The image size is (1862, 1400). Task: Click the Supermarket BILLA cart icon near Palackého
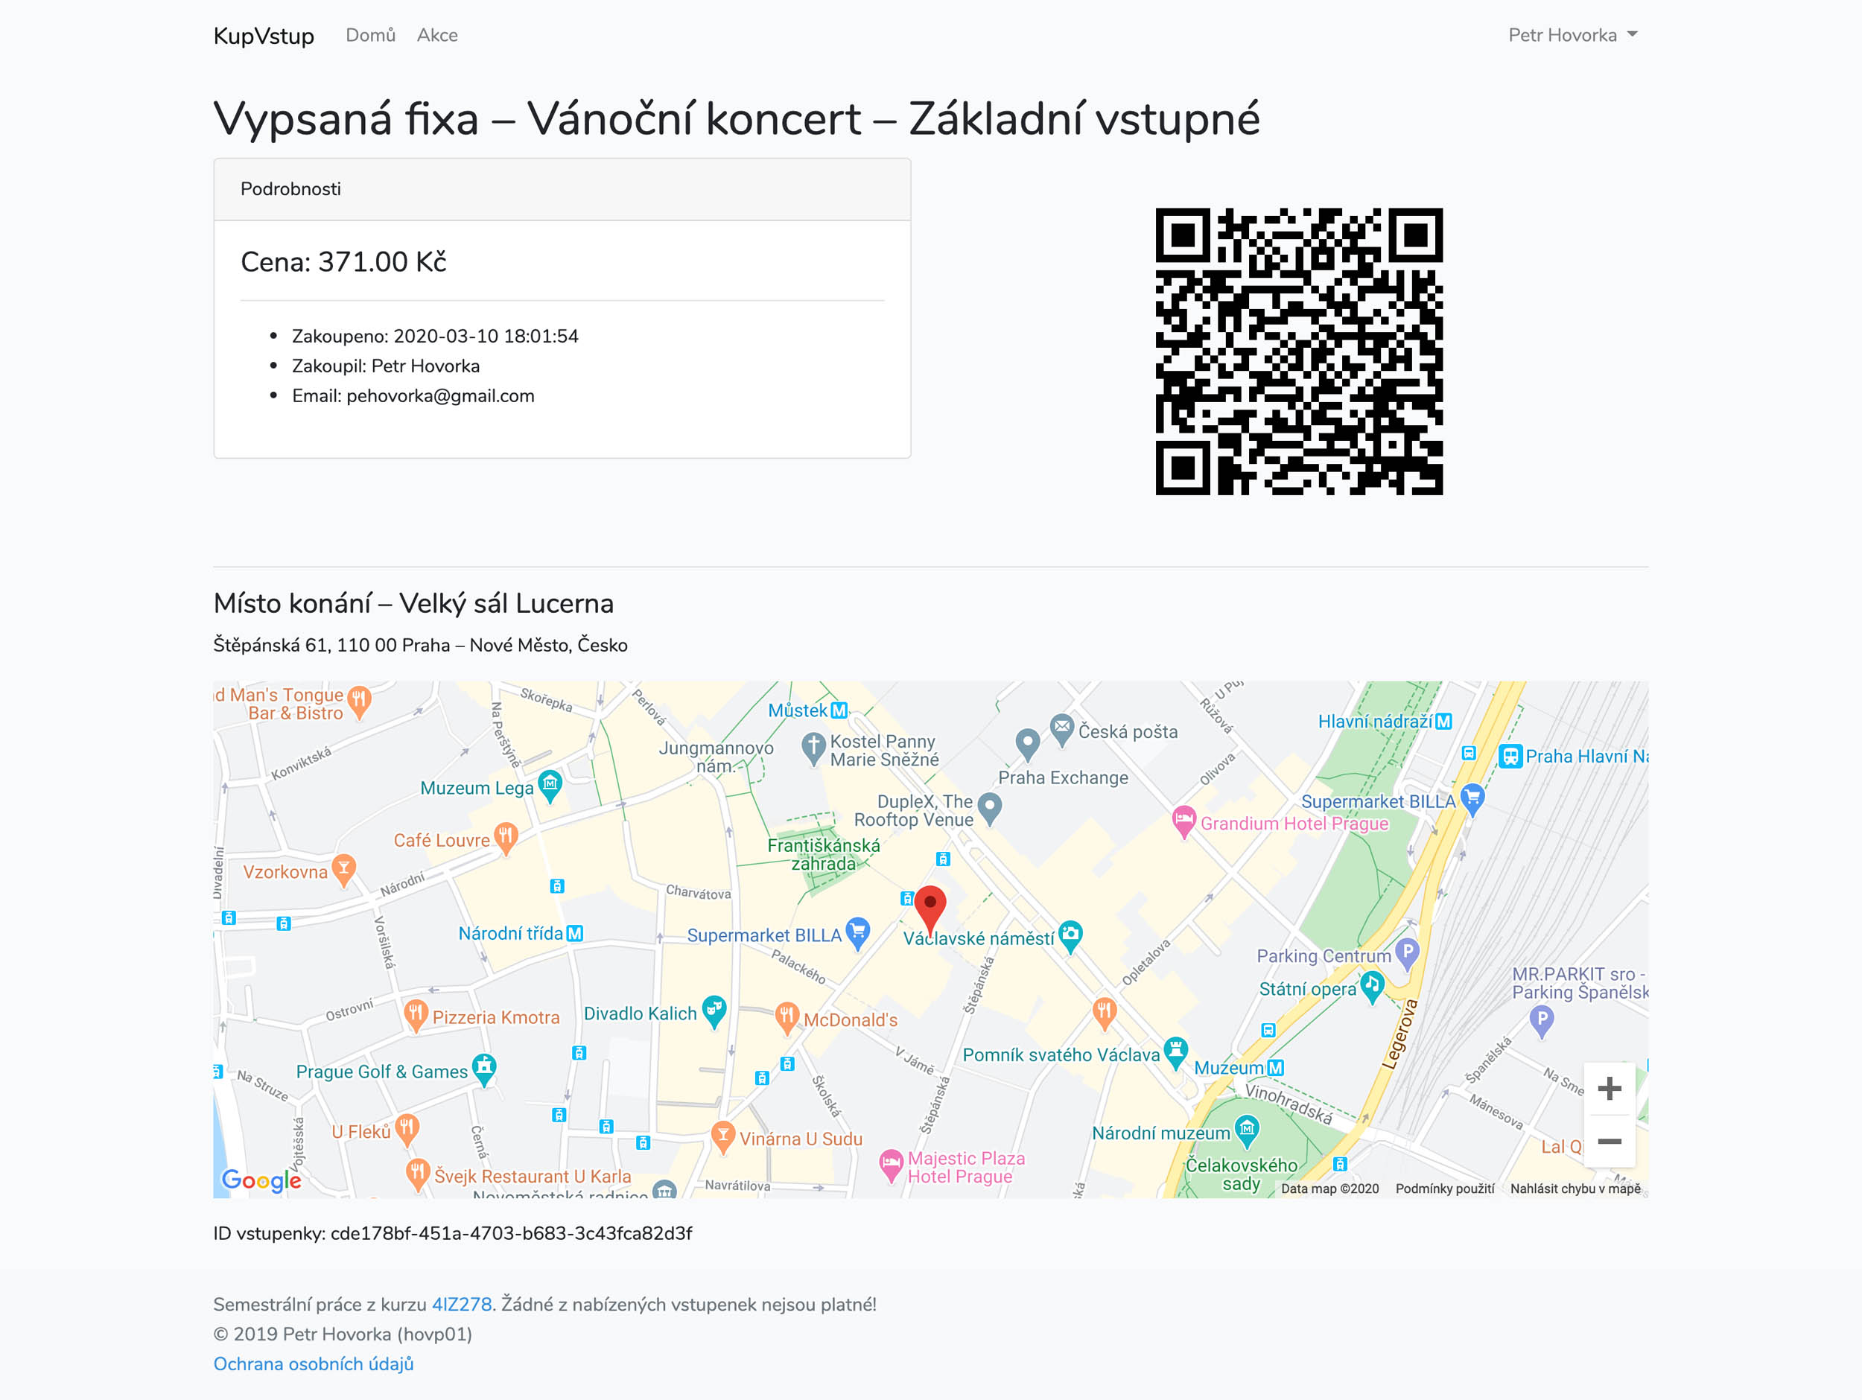pos(858,932)
